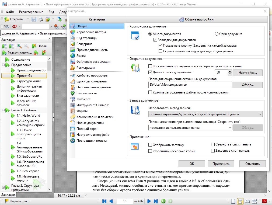Click the single page layout icon

click(233, 201)
